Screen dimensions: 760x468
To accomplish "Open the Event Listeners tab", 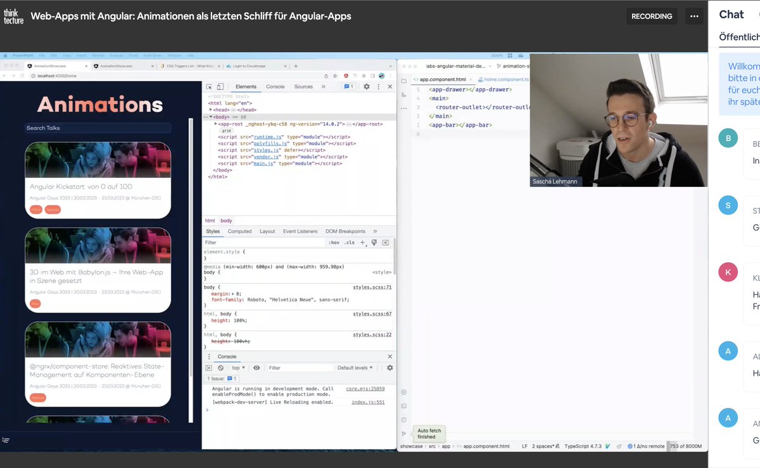I will coord(301,231).
